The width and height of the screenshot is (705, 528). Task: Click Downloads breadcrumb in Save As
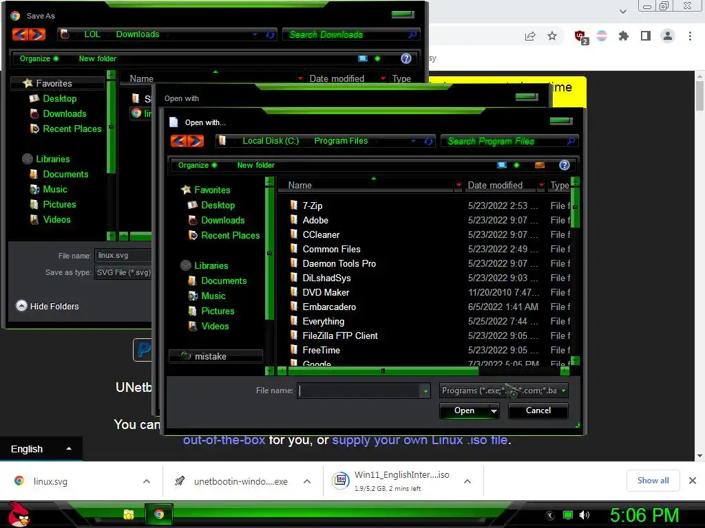[138, 34]
